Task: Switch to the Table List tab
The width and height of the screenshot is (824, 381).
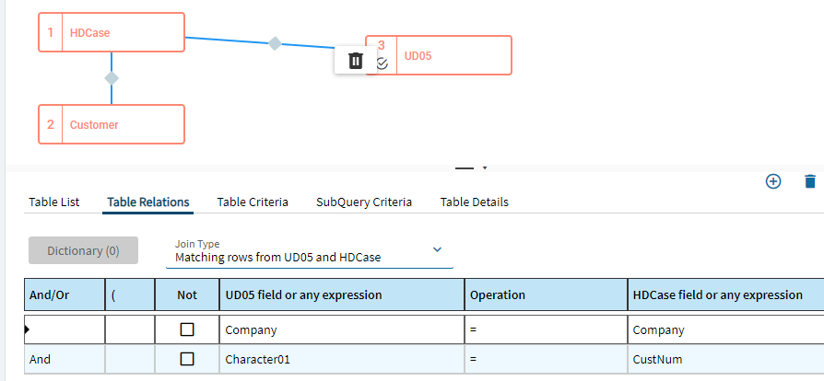Action: [x=54, y=202]
